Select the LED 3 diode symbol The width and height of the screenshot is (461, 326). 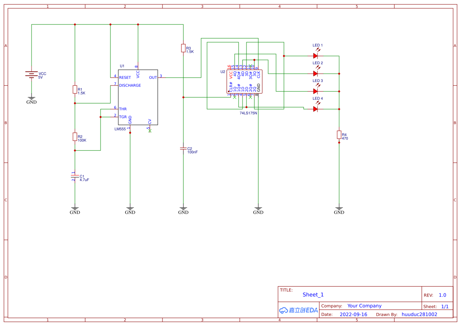pyautogui.click(x=316, y=91)
